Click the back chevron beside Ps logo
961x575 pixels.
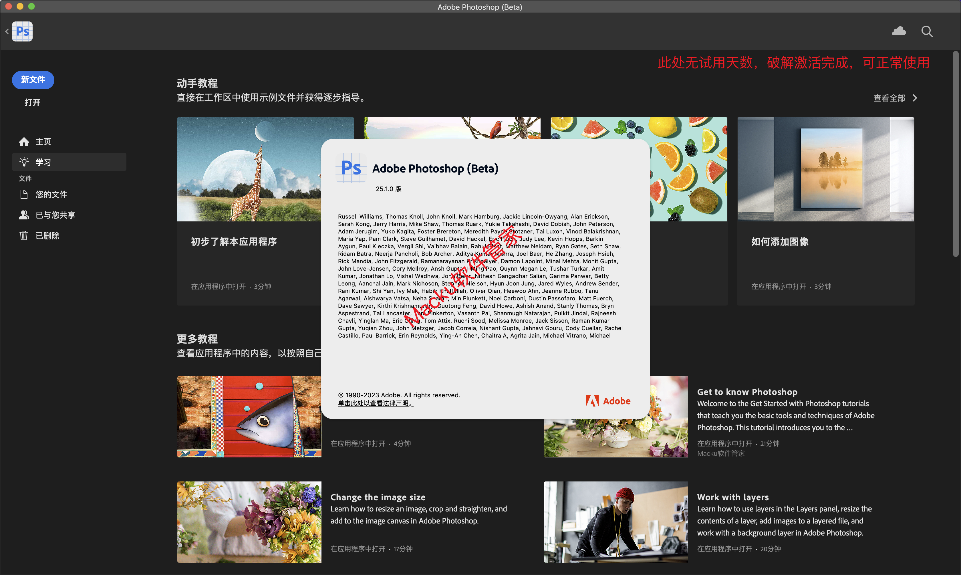coord(7,31)
